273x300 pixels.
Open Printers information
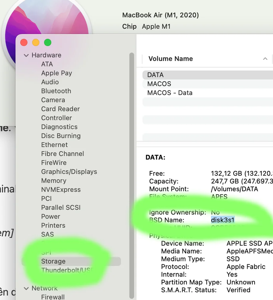(x=53, y=226)
